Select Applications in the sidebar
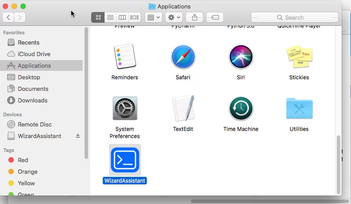This screenshot has height=204, width=351. point(41,65)
